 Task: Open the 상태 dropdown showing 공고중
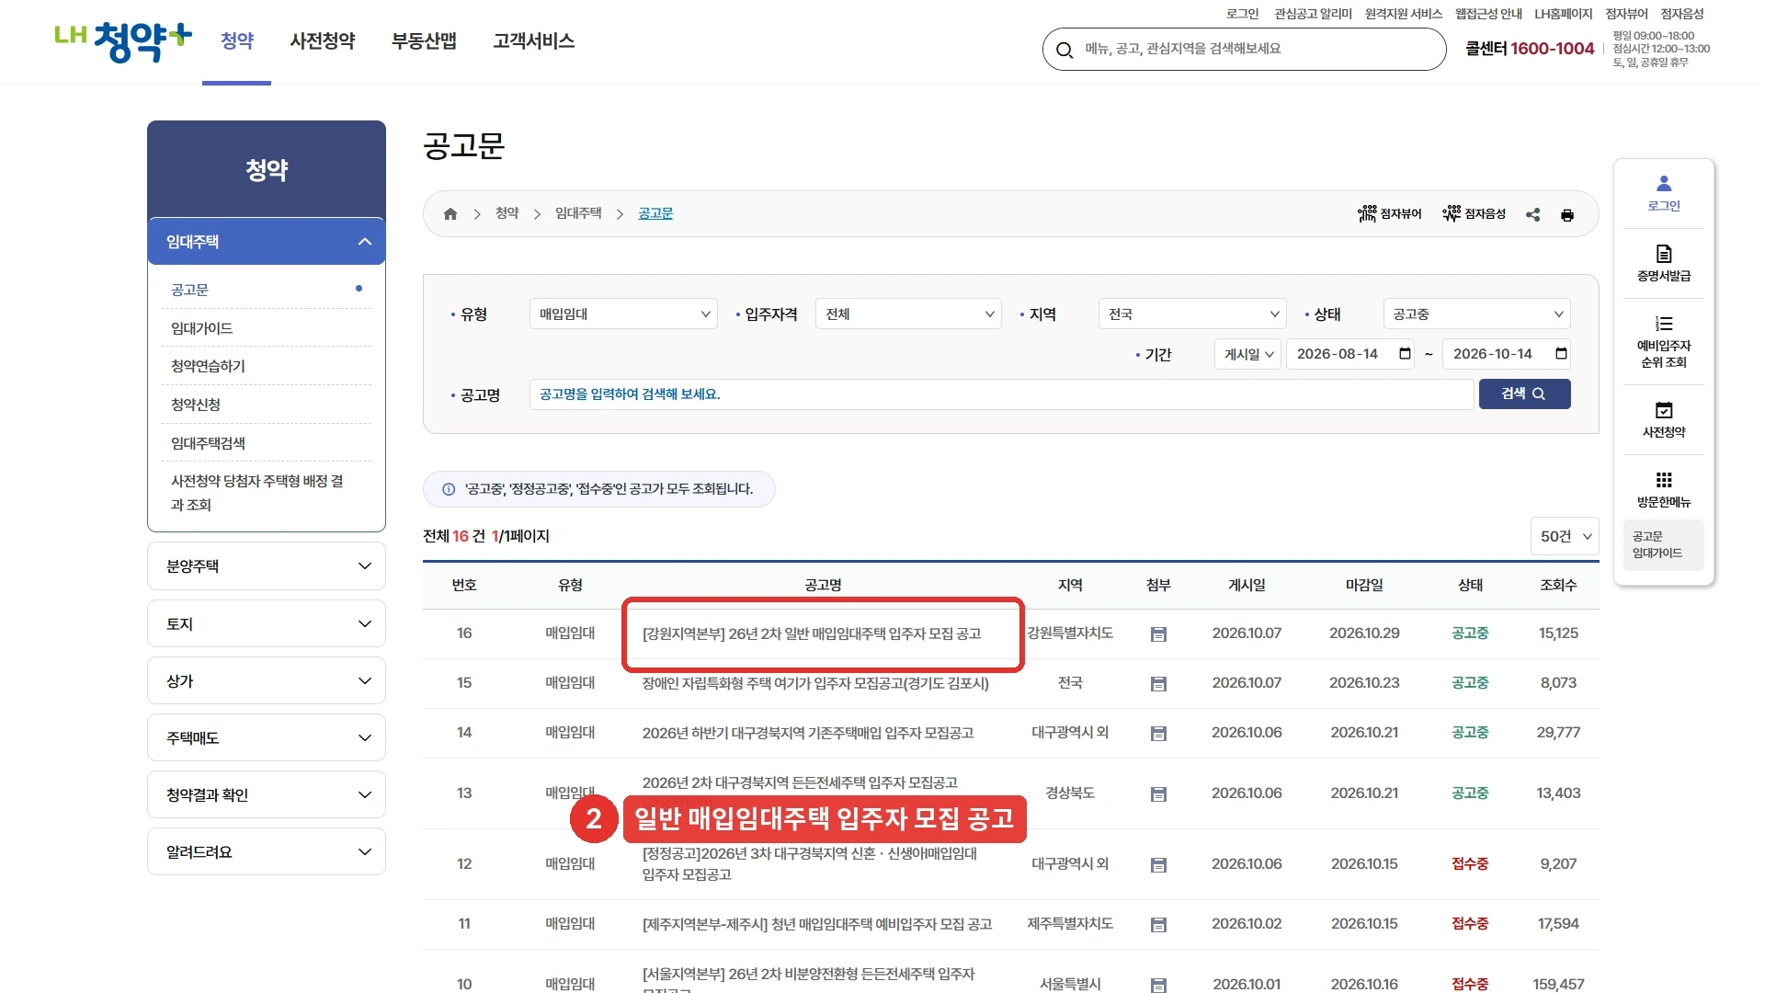(x=1476, y=314)
